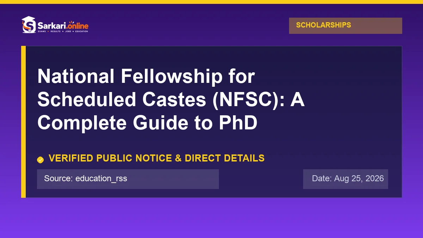Screen dimensions: 423x238
Task: Click the "RESULTS" word in logo tagline
Action: [55, 31]
